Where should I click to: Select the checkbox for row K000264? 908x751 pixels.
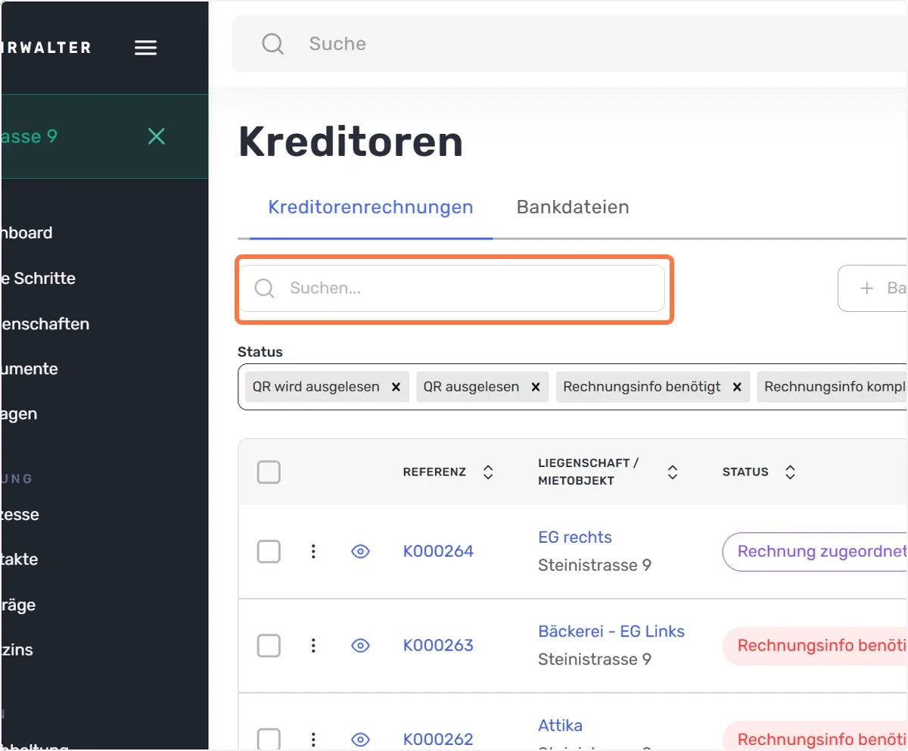(269, 552)
